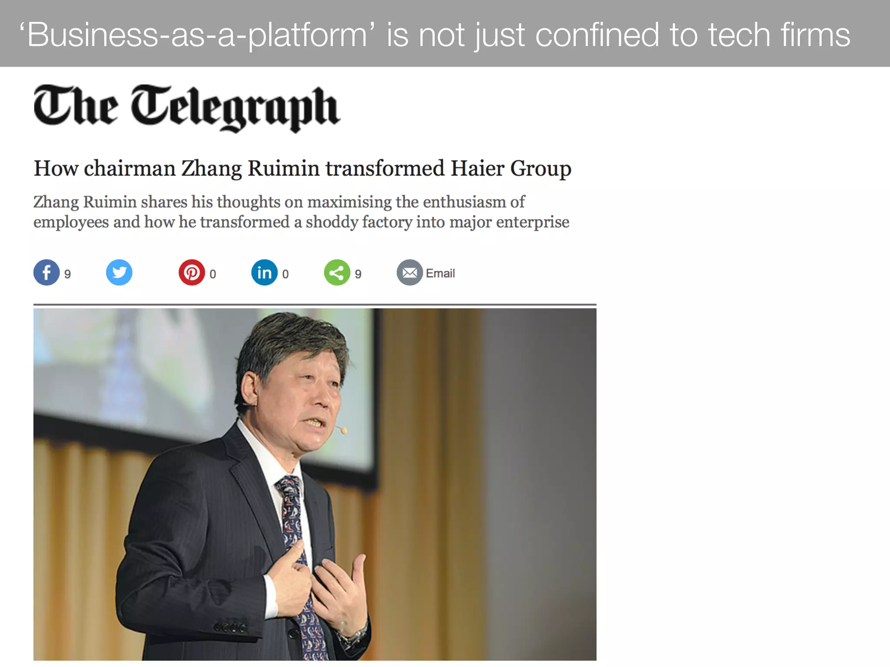Open The Telegraph logo homepage link
890x667 pixels.
pyautogui.click(x=186, y=108)
